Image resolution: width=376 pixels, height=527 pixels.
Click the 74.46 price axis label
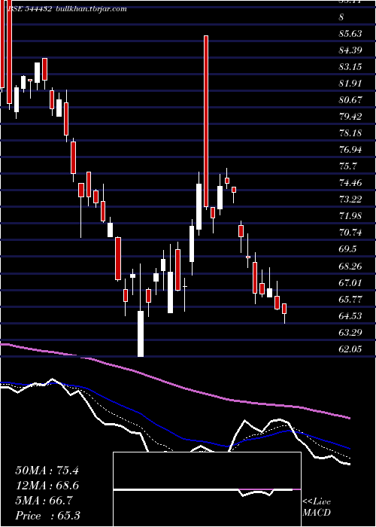pos(350,183)
